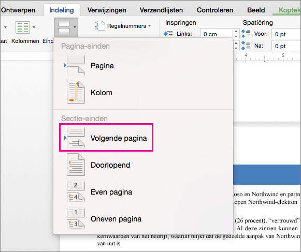
Task: Click the Pagina page break icon
Action: [76, 66]
